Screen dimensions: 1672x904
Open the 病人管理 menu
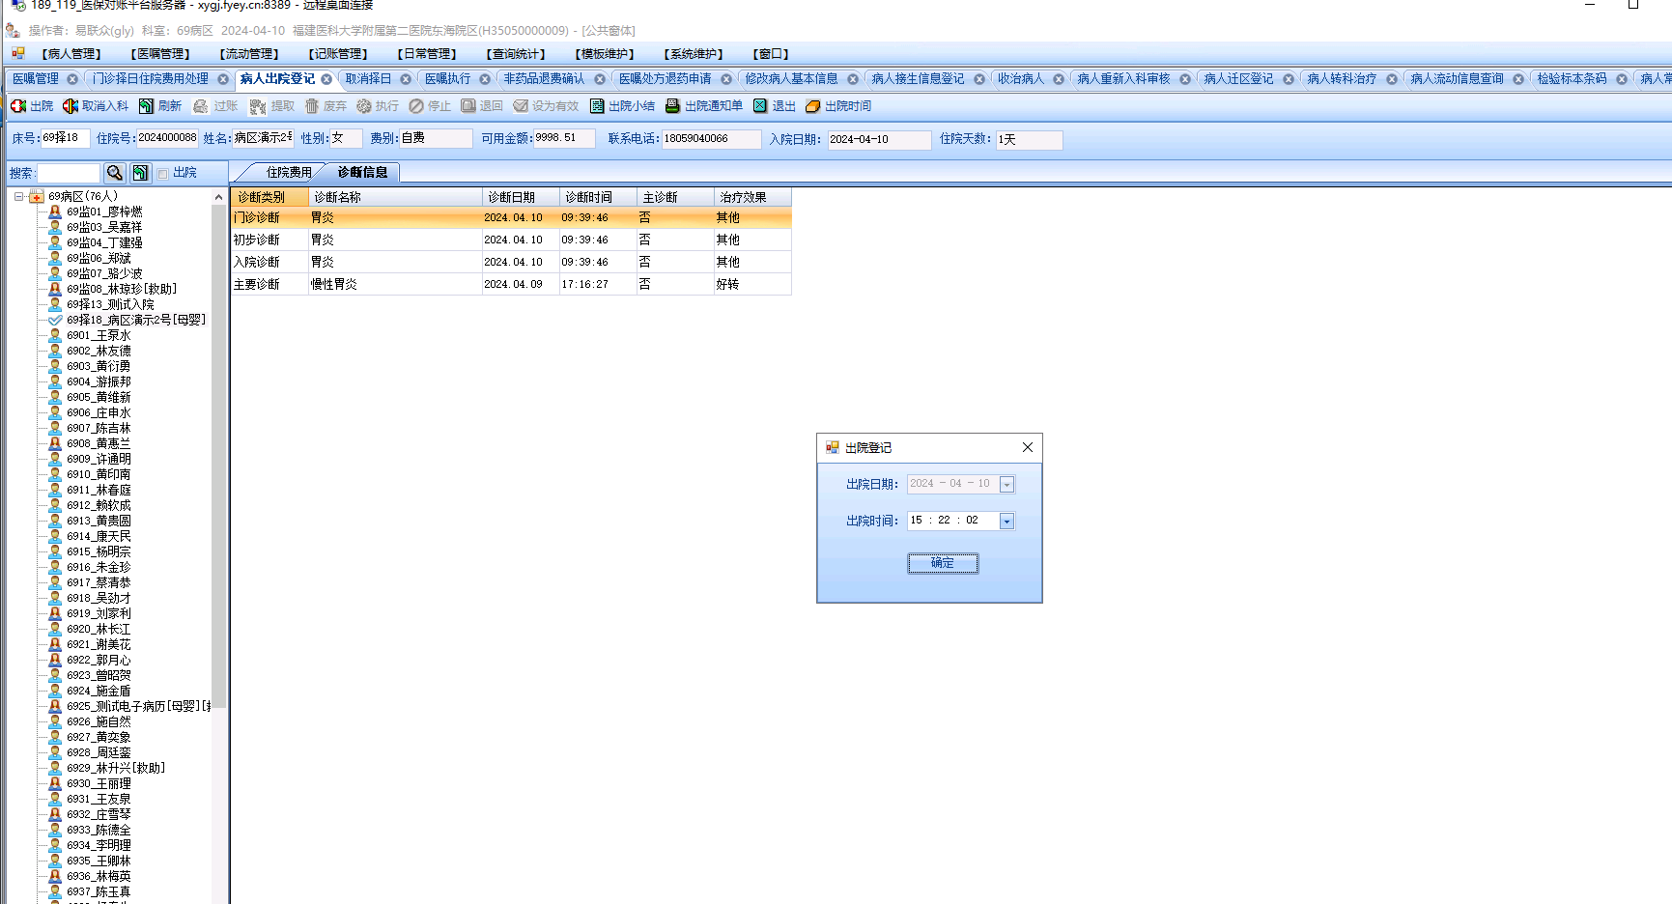[x=71, y=54]
